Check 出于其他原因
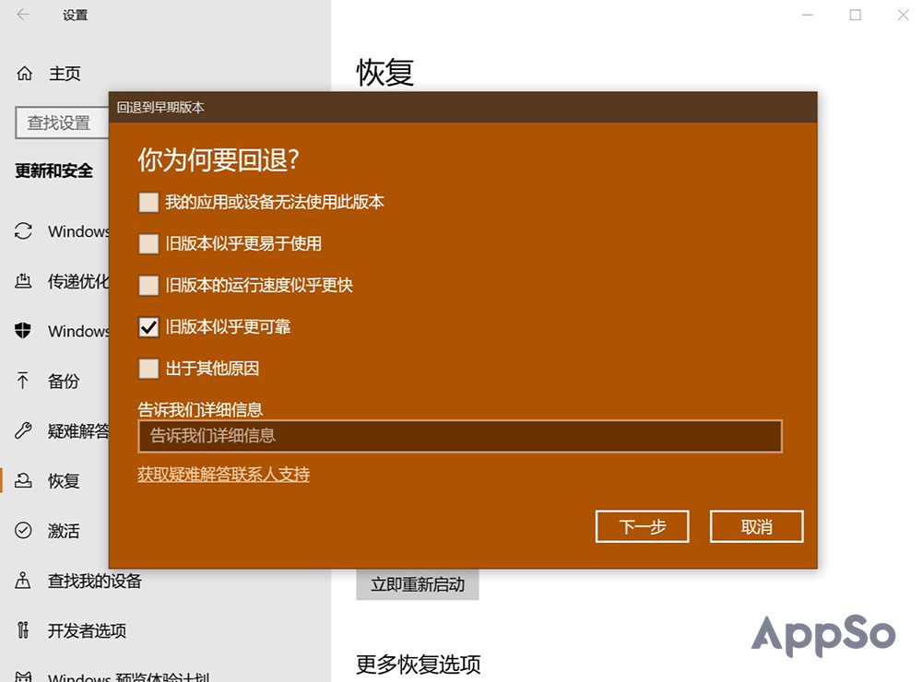Viewport: 922px width, 682px height. tap(148, 368)
